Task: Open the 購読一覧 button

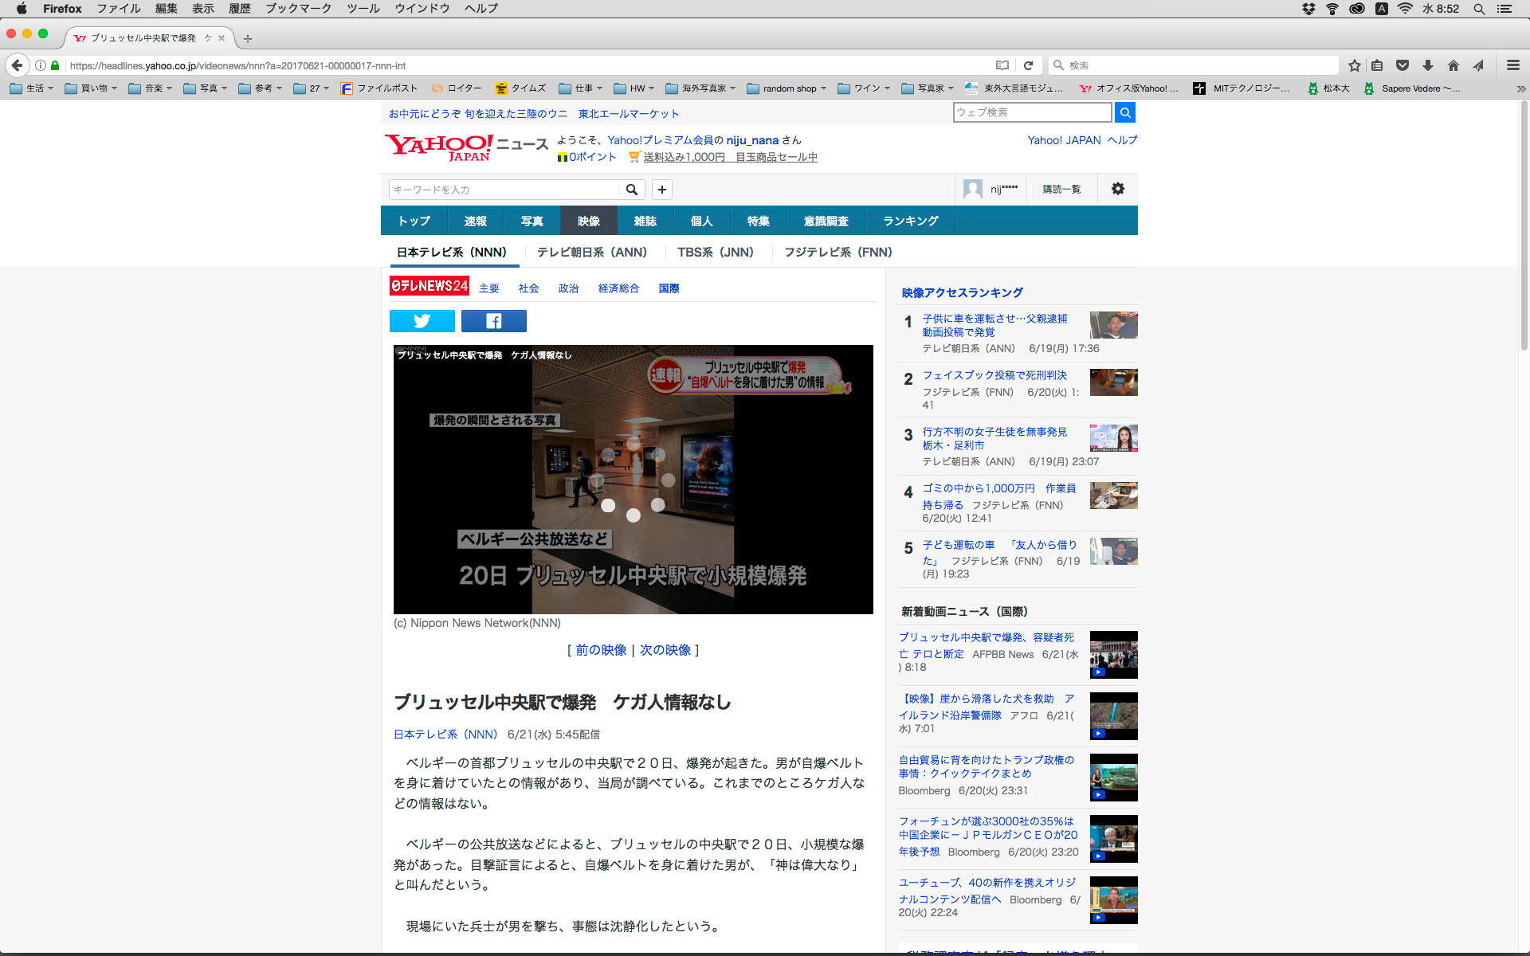Action: coord(1061,189)
